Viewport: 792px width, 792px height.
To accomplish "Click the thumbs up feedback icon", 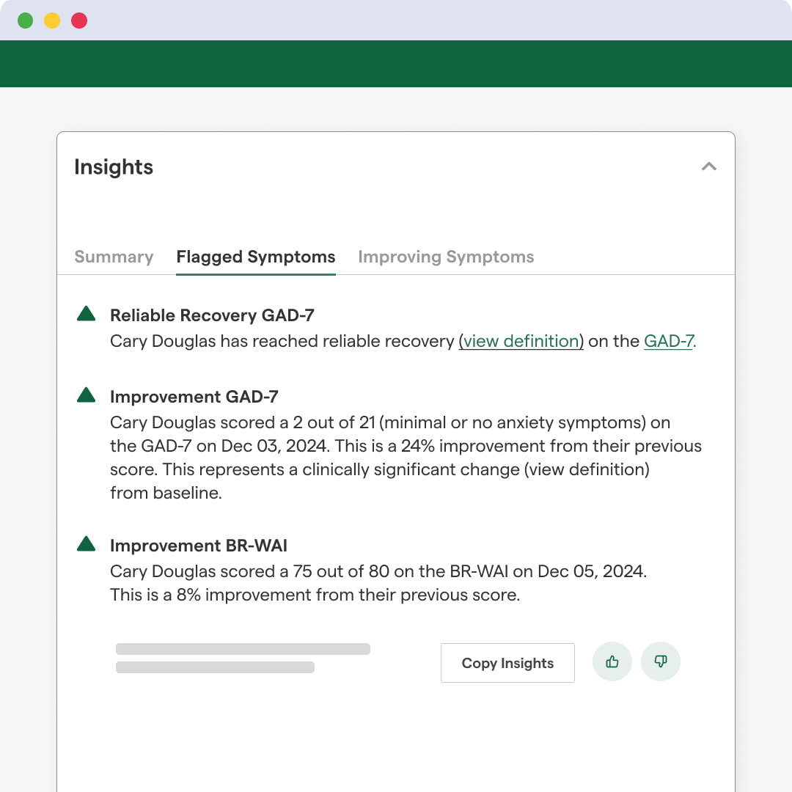I will [612, 662].
